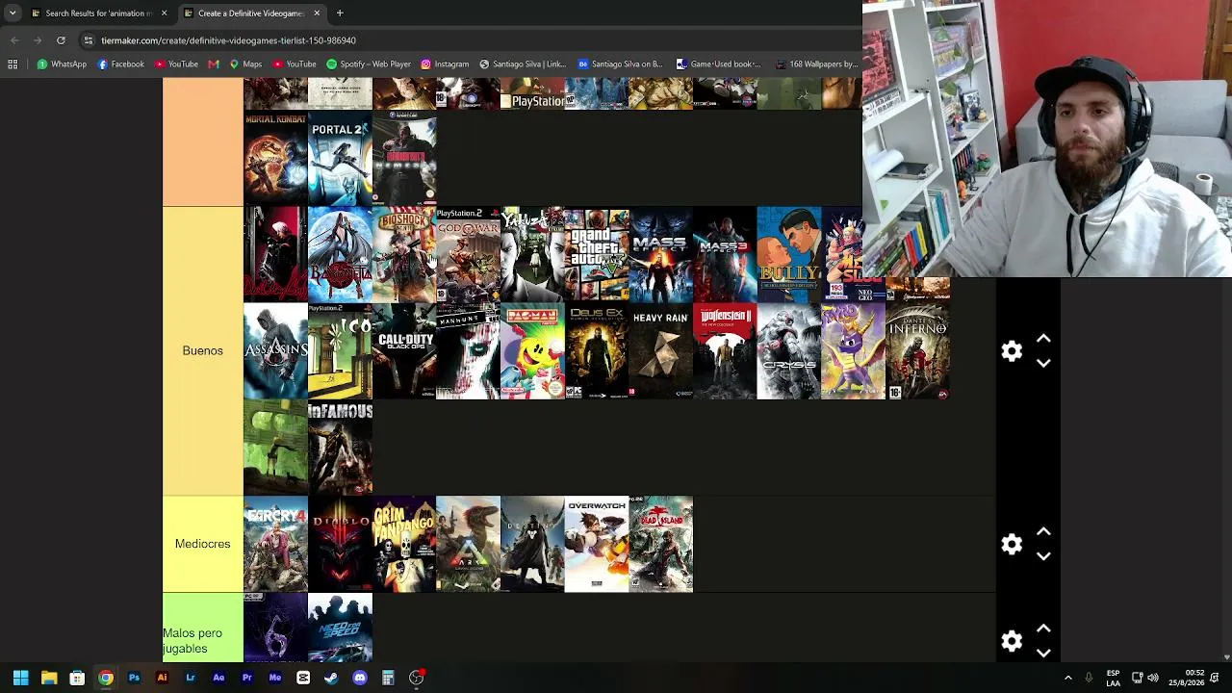Close the Create a Definitive Videogame tab
Image resolution: width=1232 pixels, height=693 pixels.
pyautogui.click(x=317, y=13)
